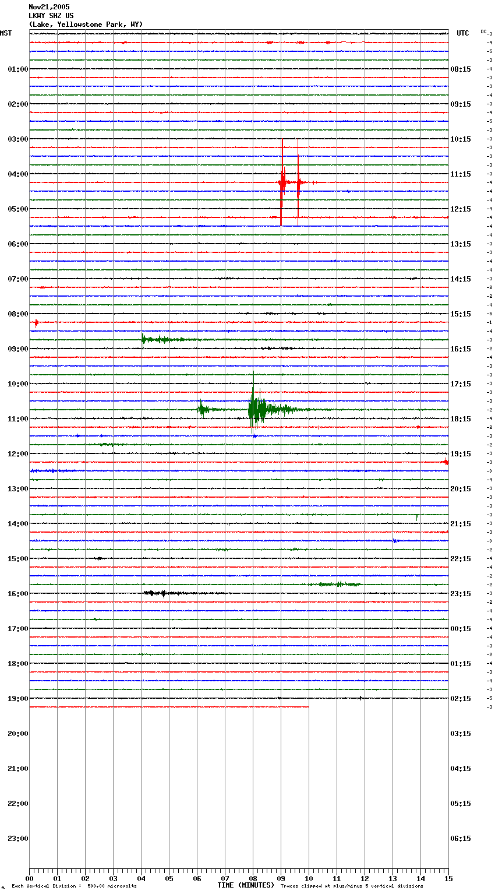Click the "22:15" UTC time label

(461, 559)
